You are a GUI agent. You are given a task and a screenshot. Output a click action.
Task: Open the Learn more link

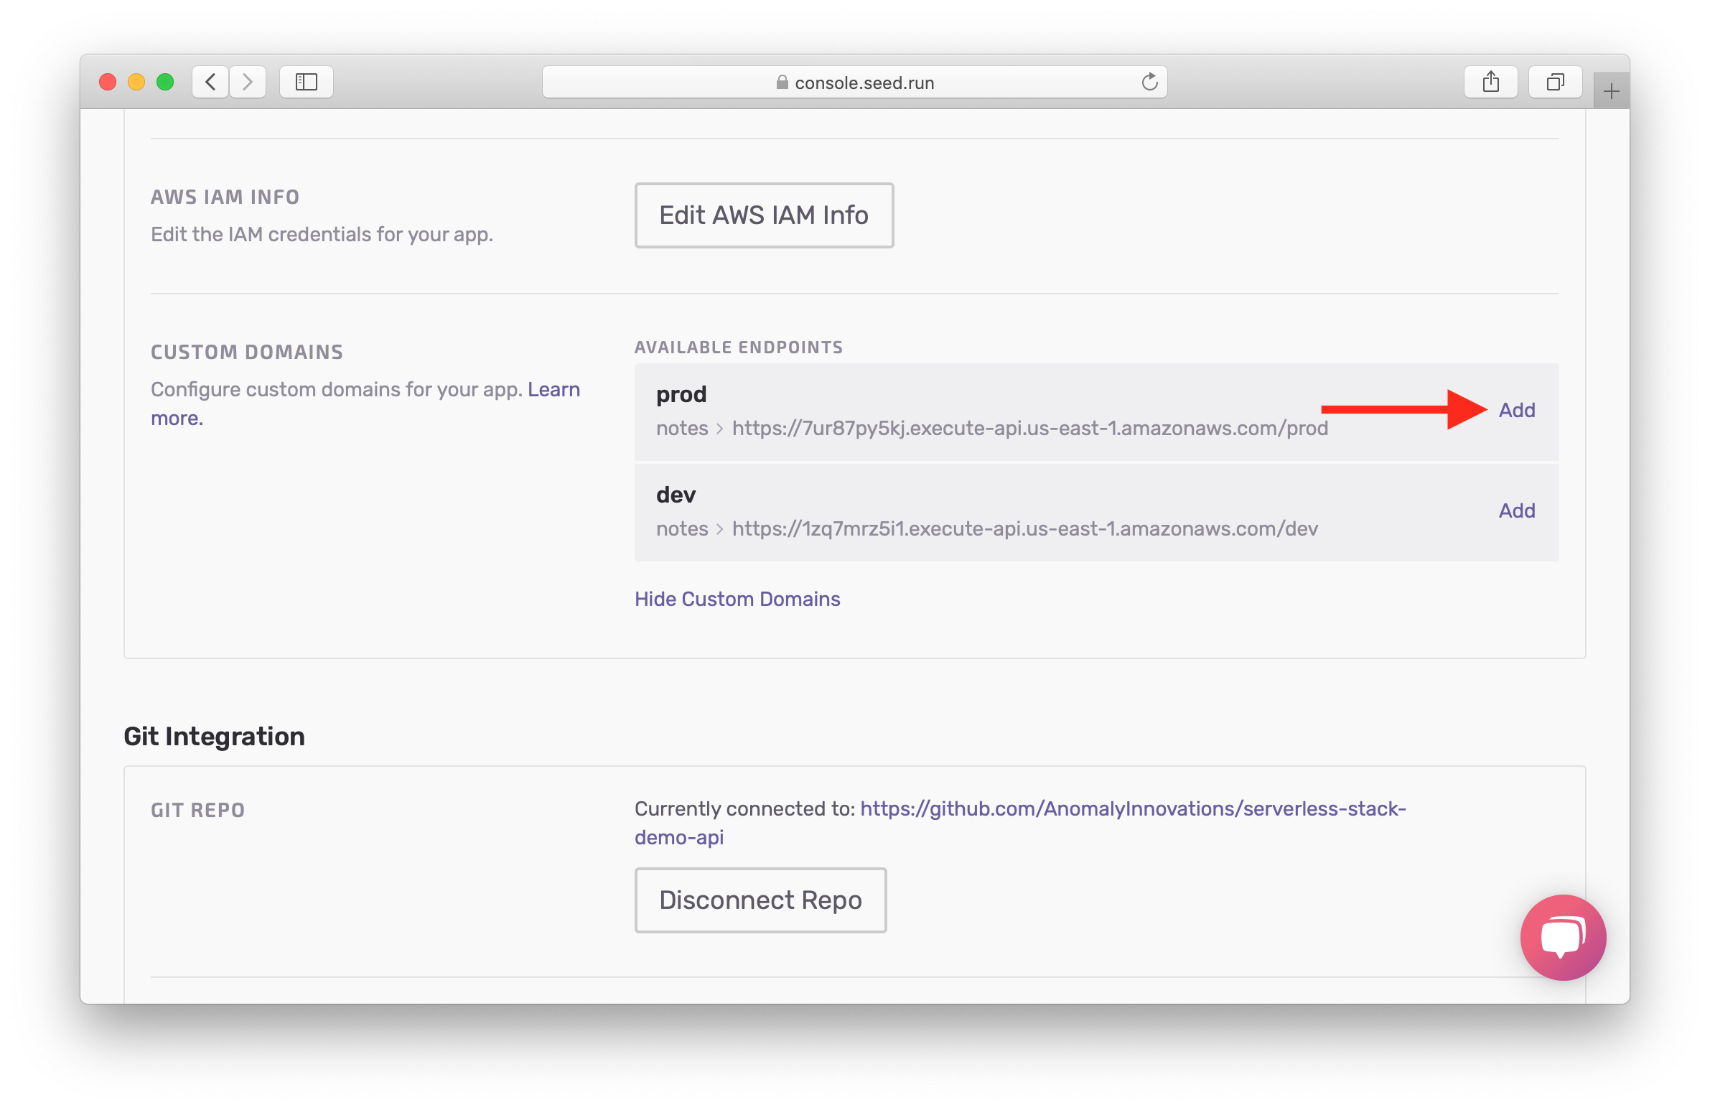(553, 389)
